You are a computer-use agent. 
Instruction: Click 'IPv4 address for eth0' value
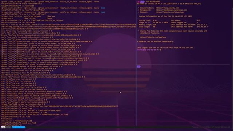coord(202,27)
